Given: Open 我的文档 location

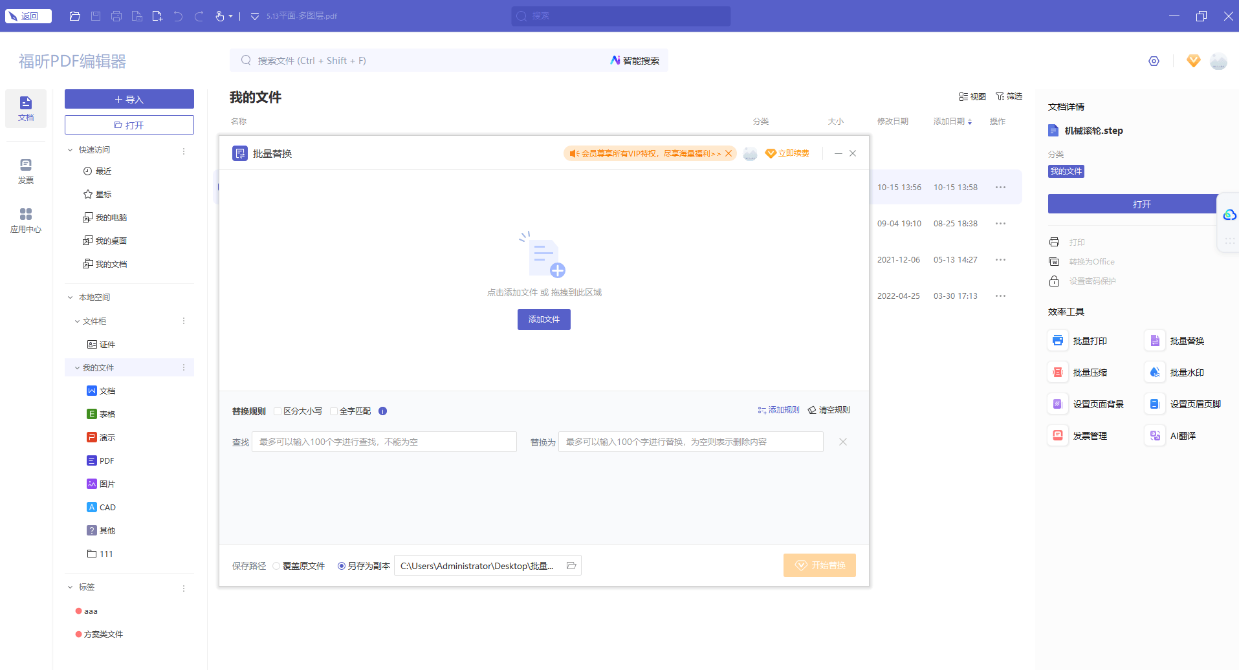Looking at the screenshot, I should pos(105,265).
